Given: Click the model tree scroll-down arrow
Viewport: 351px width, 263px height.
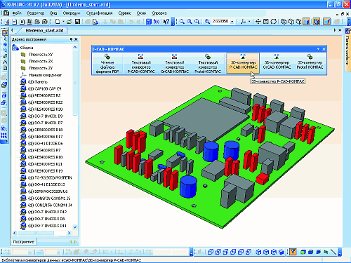Looking at the screenshot, I should [x=75, y=227].
